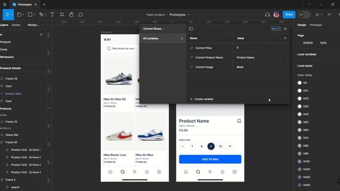Select shoe size 8

201,146
